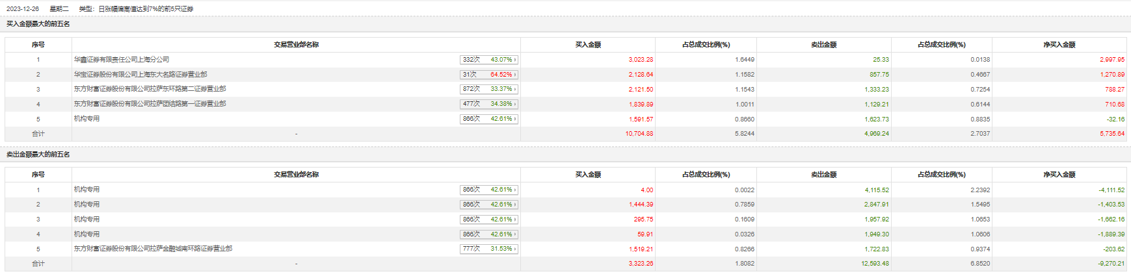Click 机构专用 in sell table row 1

click(x=86, y=190)
